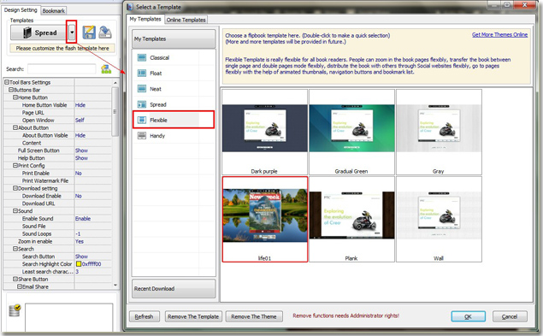Collapse the Download setting node
This screenshot has width=543, height=336.
(15, 188)
